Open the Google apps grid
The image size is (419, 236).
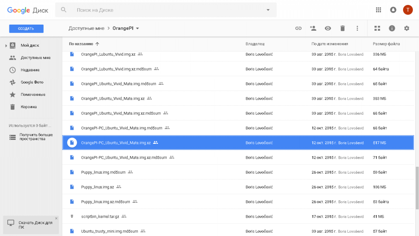tap(378, 10)
